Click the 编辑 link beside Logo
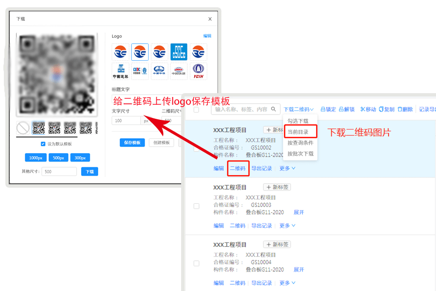The height and width of the screenshot is (291, 436). tap(207, 36)
